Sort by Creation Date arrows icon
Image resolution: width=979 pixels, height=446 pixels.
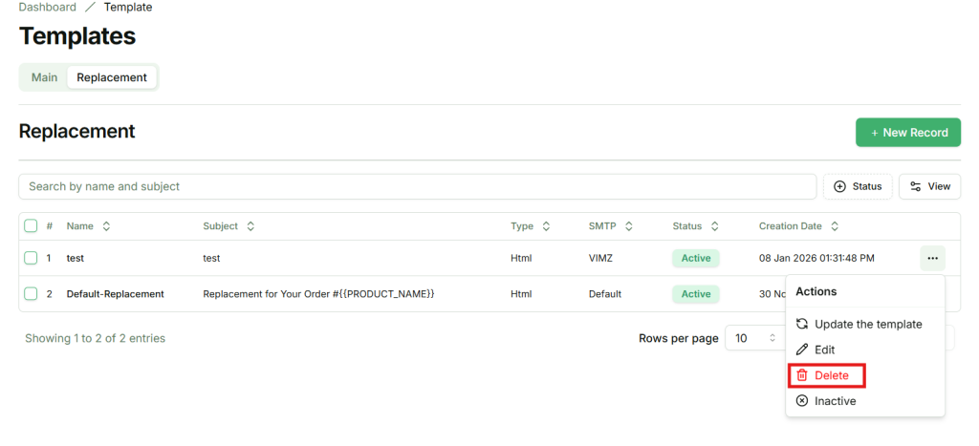[x=835, y=226]
